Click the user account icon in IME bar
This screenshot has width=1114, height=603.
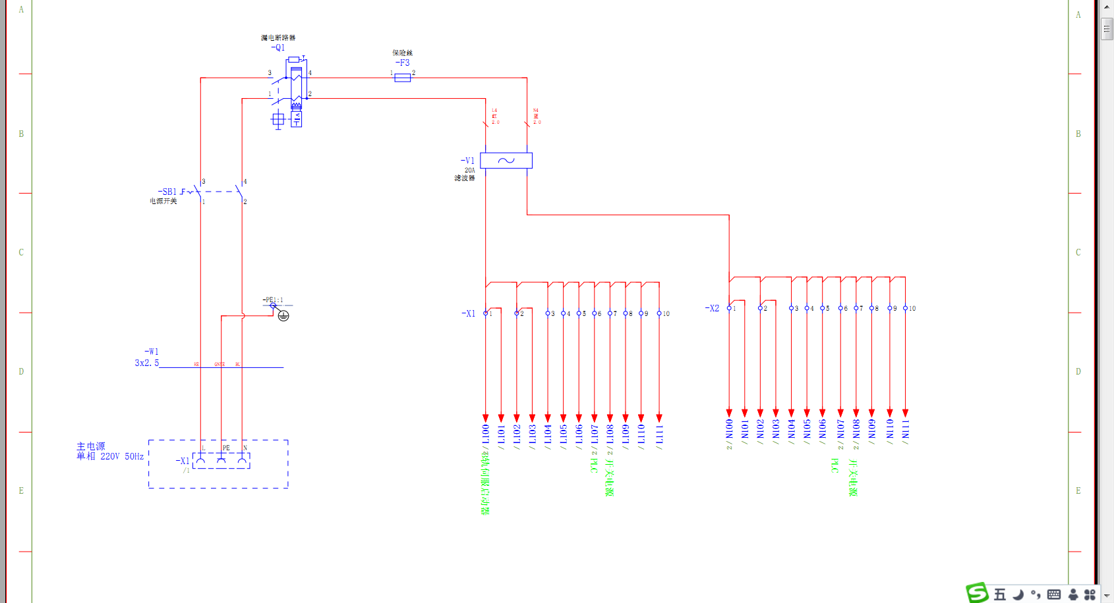pyautogui.click(x=1073, y=594)
